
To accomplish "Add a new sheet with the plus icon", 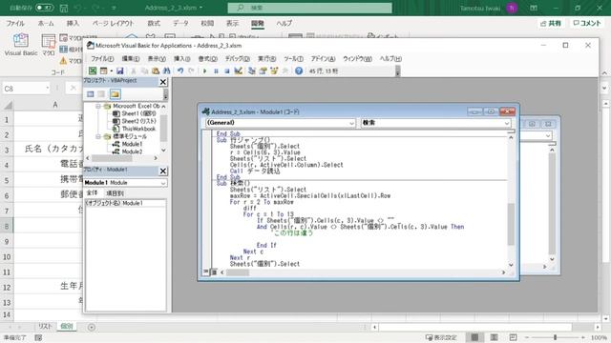I will (x=92, y=327).
